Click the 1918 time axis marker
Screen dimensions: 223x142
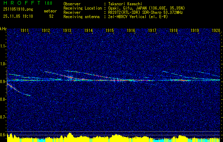point(173,31)
